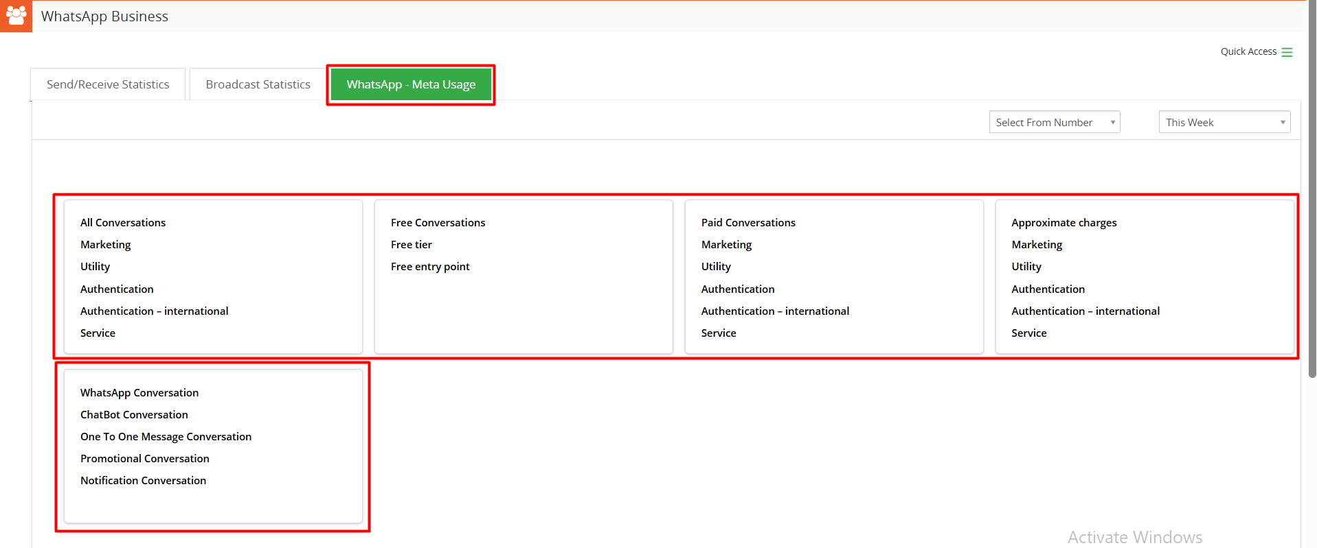
Task: Click the ChatBot Conversation row
Action: [134, 415]
